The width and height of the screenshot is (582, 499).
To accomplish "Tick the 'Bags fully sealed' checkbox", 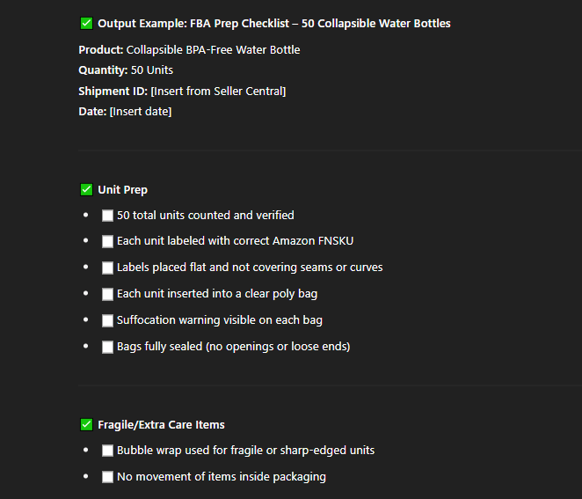I will [107, 347].
